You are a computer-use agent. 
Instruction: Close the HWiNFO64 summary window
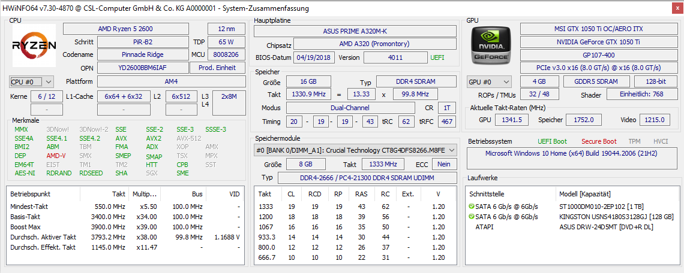tap(677, 8)
